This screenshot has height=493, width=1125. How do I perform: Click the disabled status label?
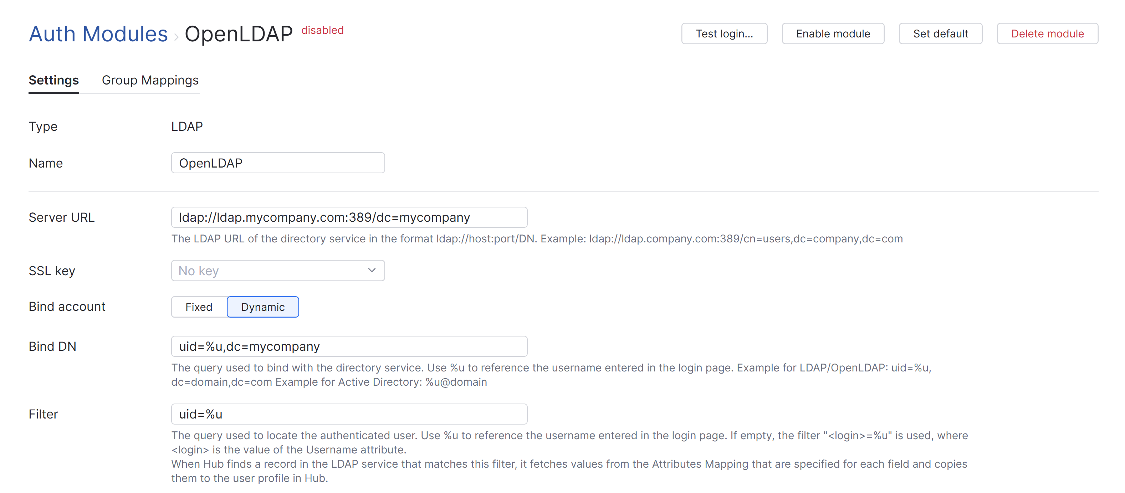pos(322,30)
